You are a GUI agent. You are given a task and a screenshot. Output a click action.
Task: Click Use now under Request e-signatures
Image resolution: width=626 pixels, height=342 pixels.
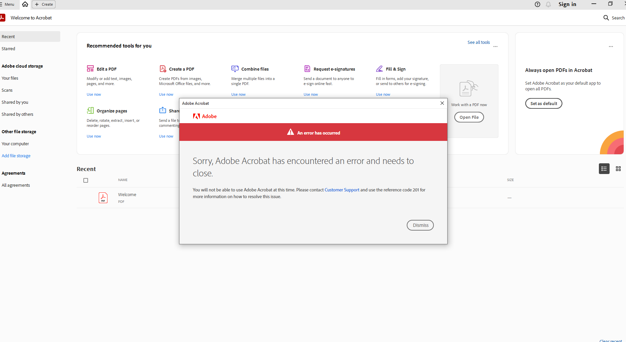click(311, 94)
